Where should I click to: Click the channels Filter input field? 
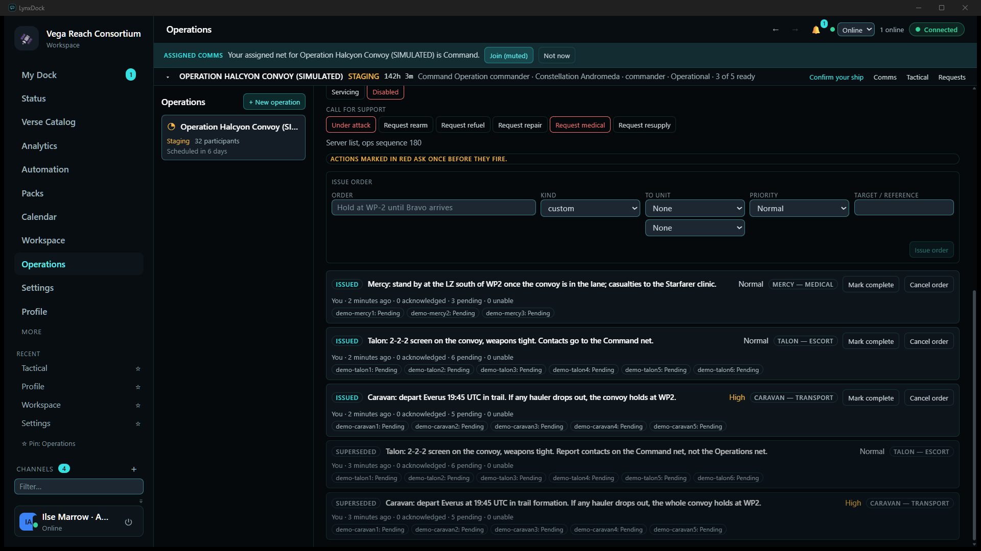pyautogui.click(x=79, y=487)
